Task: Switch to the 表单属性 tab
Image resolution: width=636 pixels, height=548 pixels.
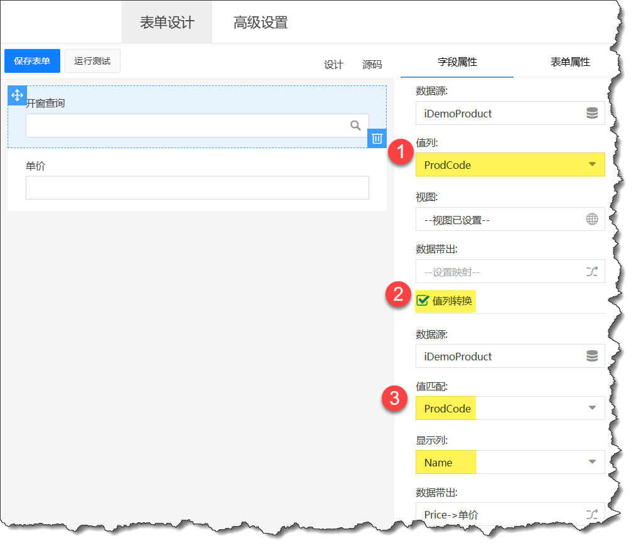Action: click(570, 62)
